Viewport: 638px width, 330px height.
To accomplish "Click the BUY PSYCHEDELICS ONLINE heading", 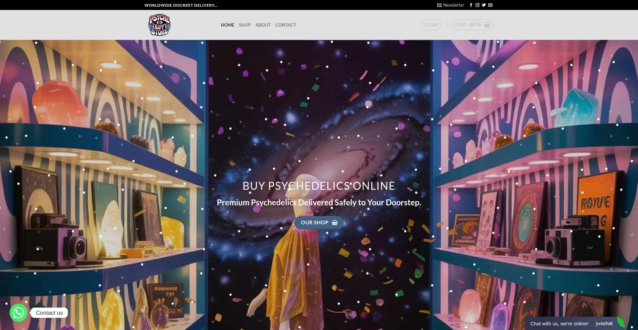I will tap(319, 186).
